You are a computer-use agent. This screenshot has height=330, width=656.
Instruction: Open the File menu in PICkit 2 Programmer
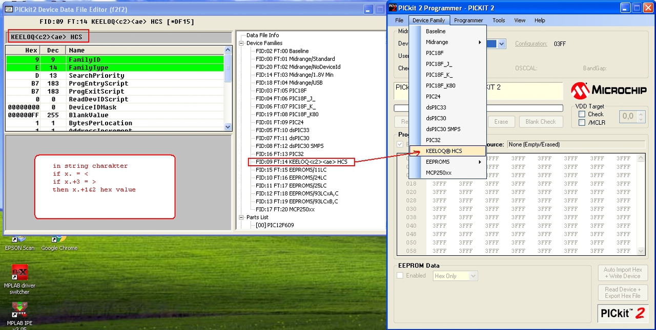click(x=399, y=20)
